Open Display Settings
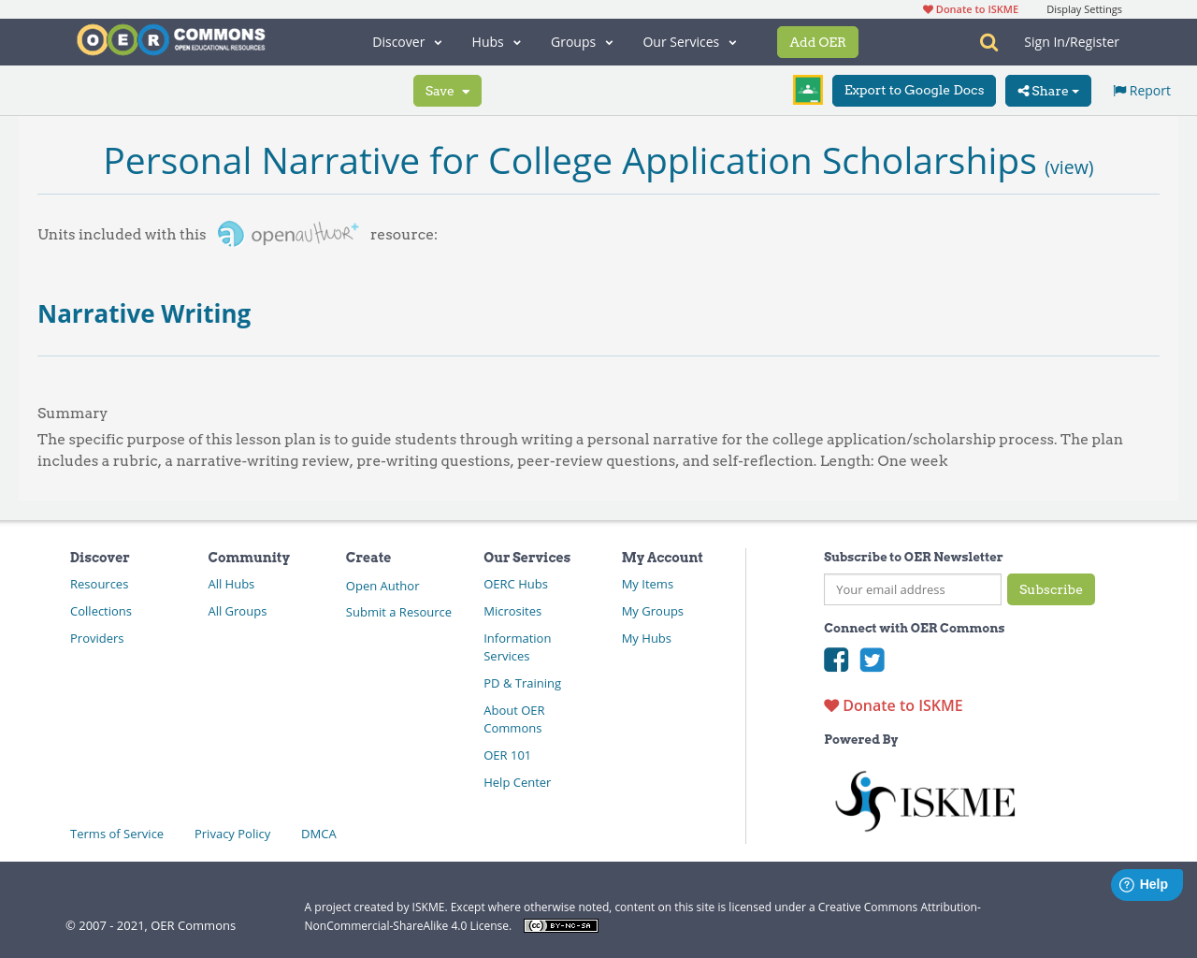The height and width of the screenshot is (958, 1197). [x=1084, y=7]
